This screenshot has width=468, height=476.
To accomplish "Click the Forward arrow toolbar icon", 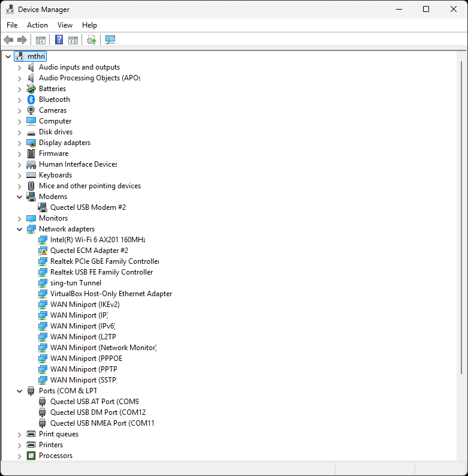I will click(22, 40).
